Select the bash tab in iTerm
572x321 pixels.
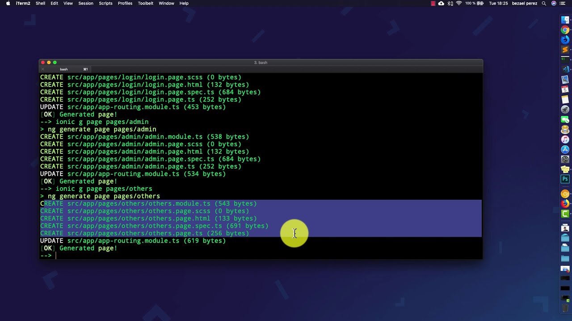tap(64, 69)
